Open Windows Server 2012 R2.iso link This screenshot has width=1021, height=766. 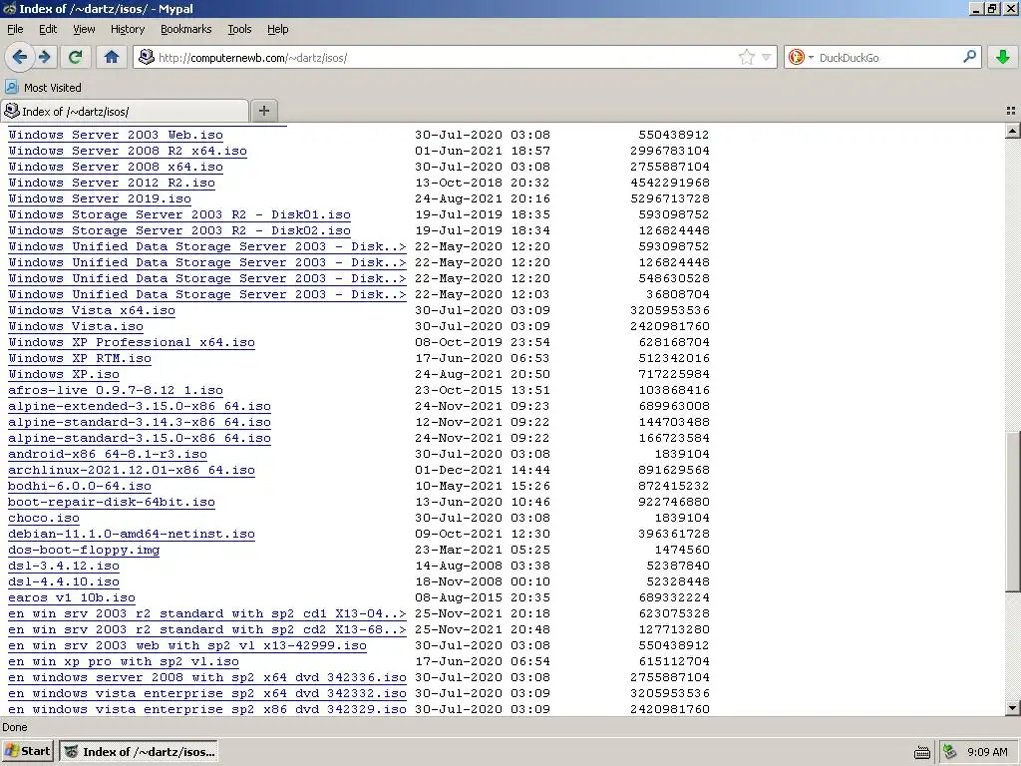112,183
